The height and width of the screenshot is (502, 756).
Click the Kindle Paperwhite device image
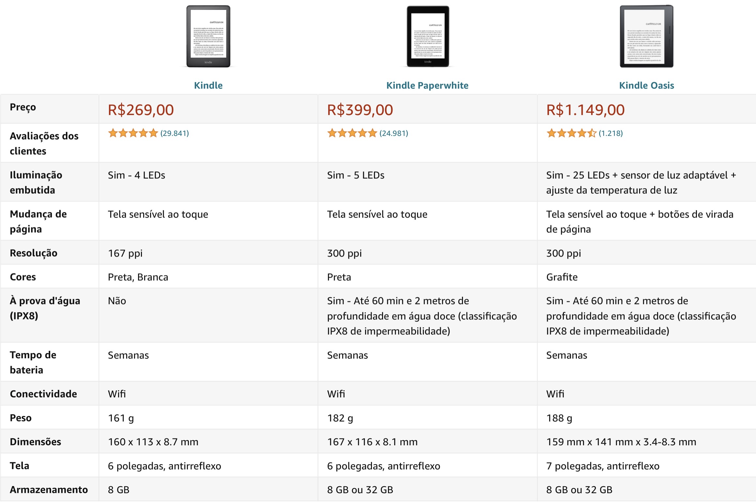[427, 36]
